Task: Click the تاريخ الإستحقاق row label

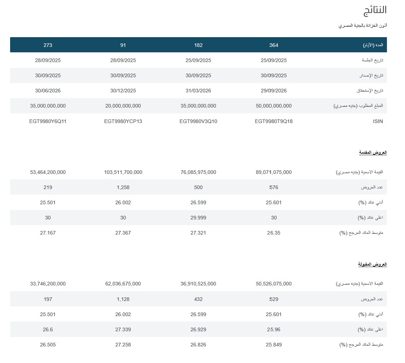Action: coord(370,91)
